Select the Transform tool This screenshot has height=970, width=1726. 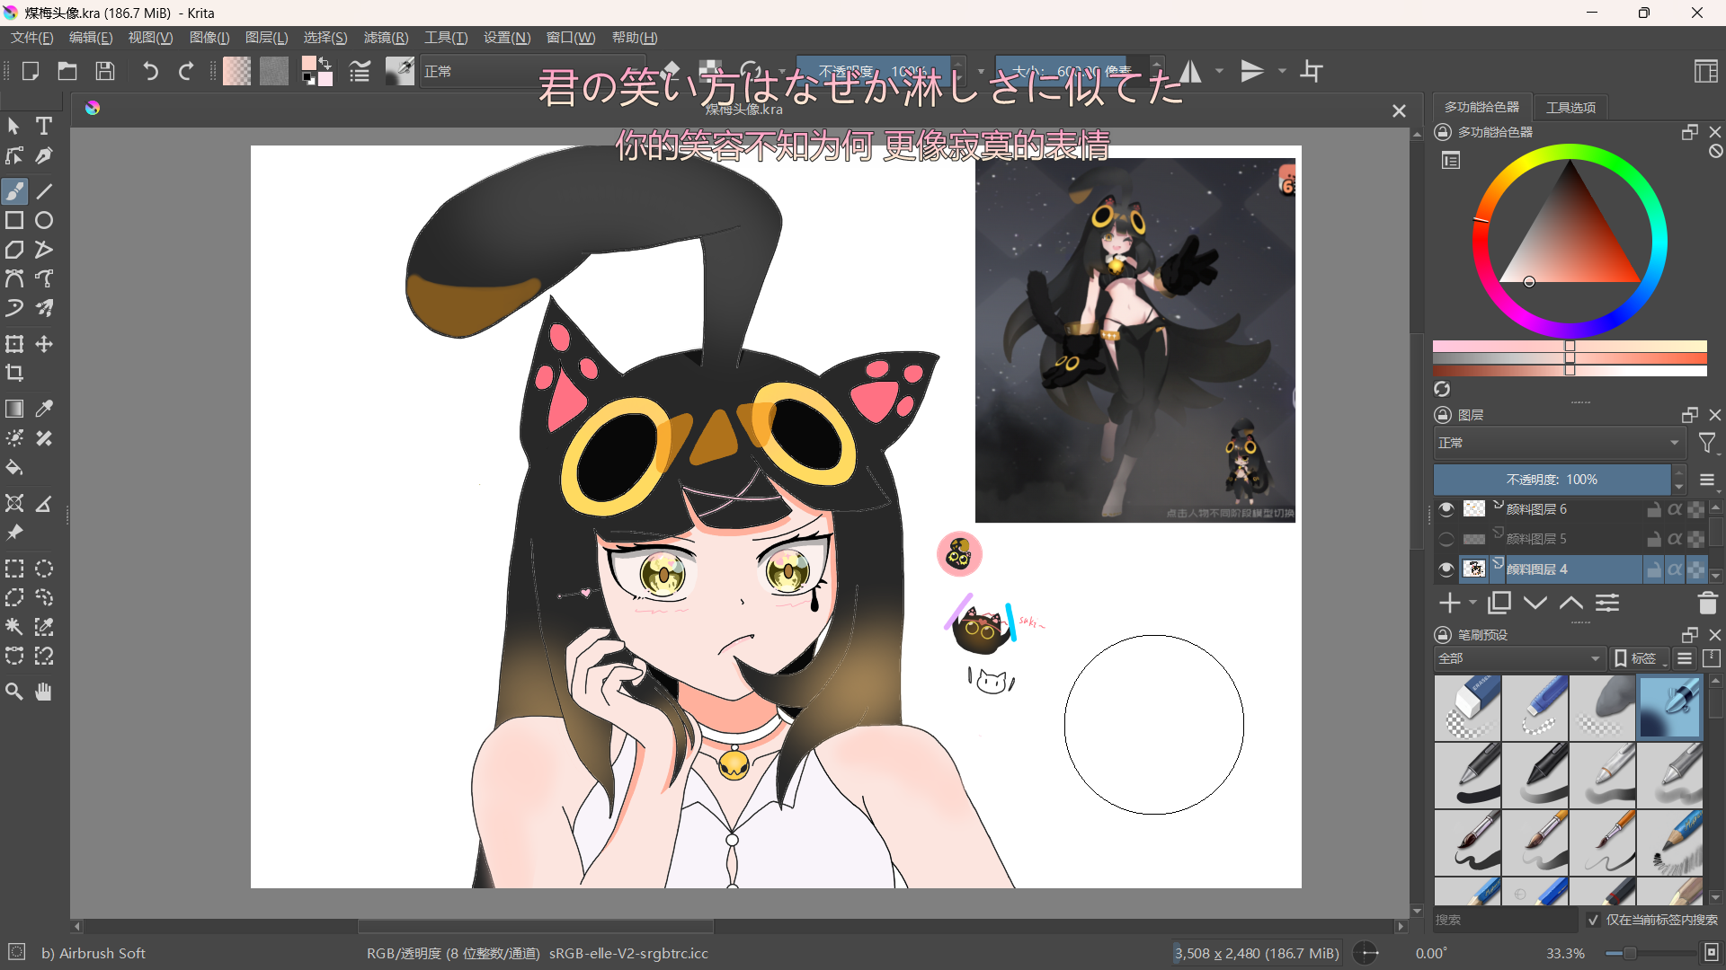coord(14,344)
